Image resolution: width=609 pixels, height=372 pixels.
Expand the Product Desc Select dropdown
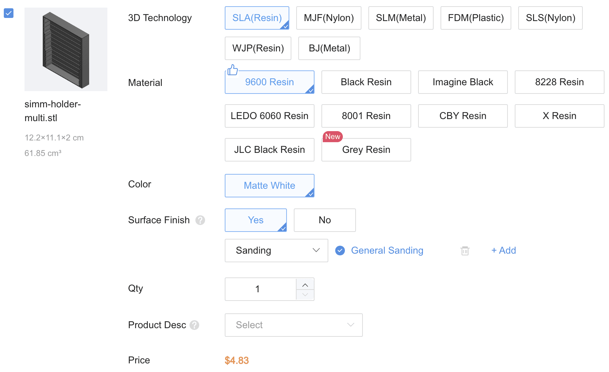point(294,325)
